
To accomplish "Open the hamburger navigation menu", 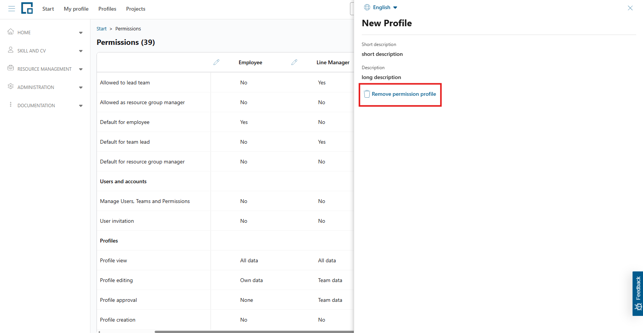I will pyautogui.click(x=12, y=8).
